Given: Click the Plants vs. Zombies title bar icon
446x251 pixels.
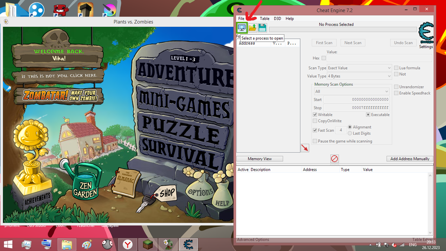Looking at the screenshot, I should click(6, 22).
